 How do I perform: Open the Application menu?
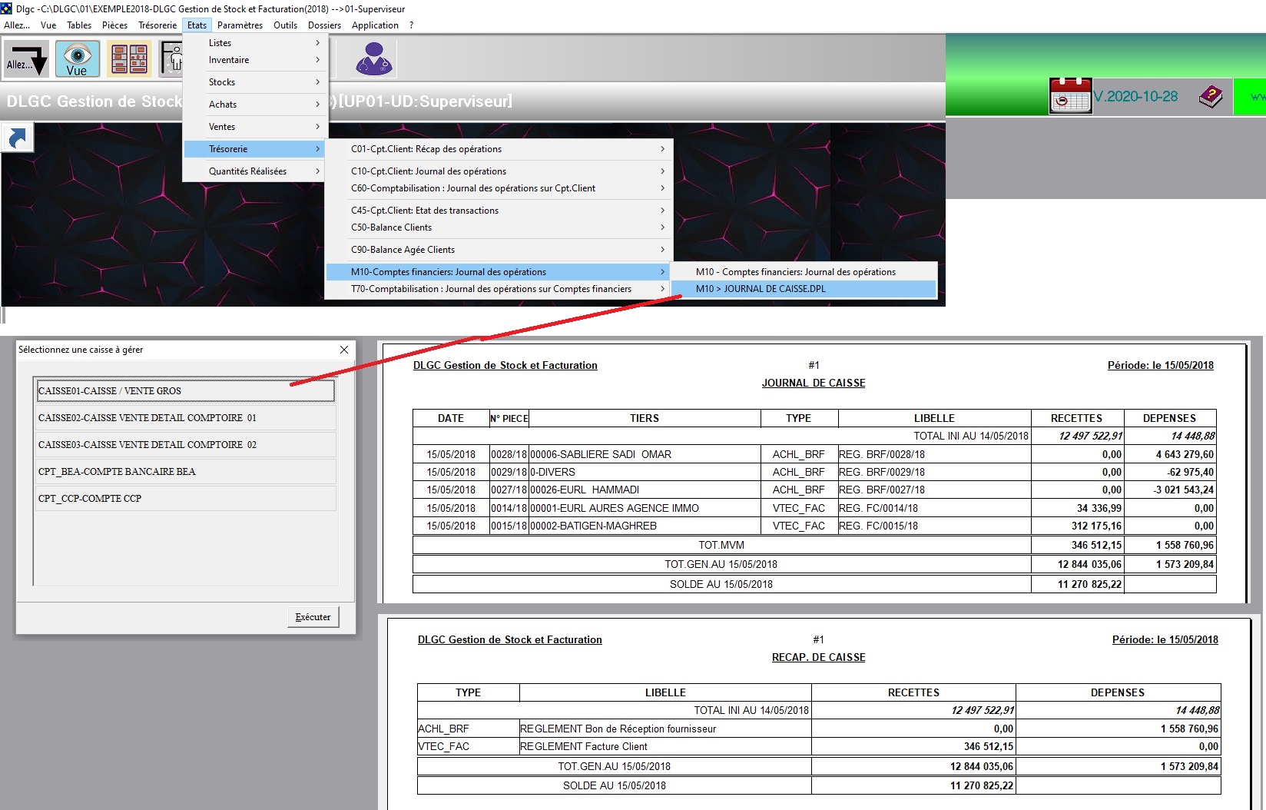[x=375, y=25]
